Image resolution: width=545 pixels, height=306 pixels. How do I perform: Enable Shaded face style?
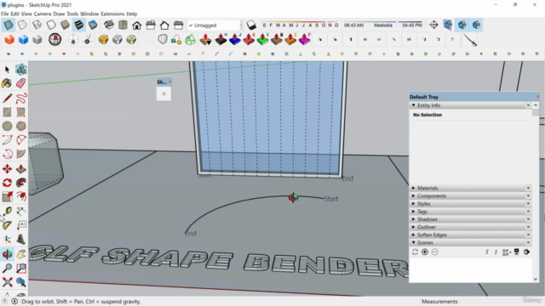click(65, 25)
